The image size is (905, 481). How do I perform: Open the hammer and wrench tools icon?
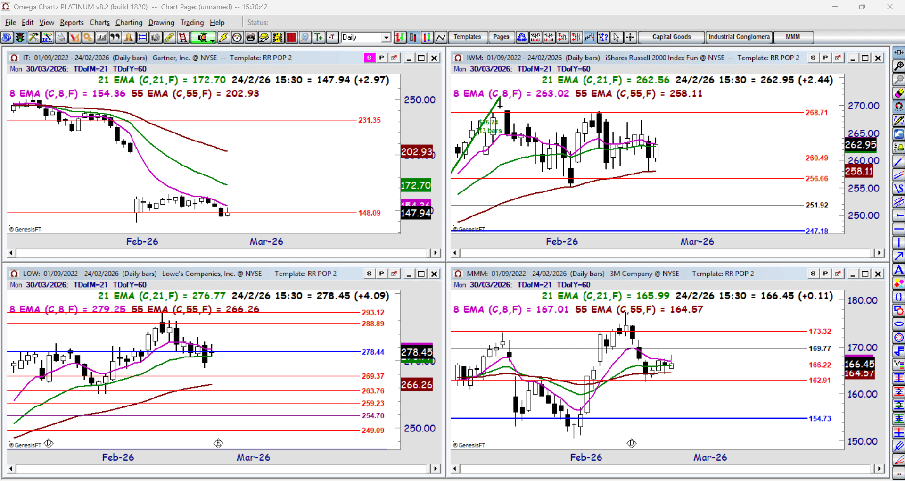click(33, 37)
